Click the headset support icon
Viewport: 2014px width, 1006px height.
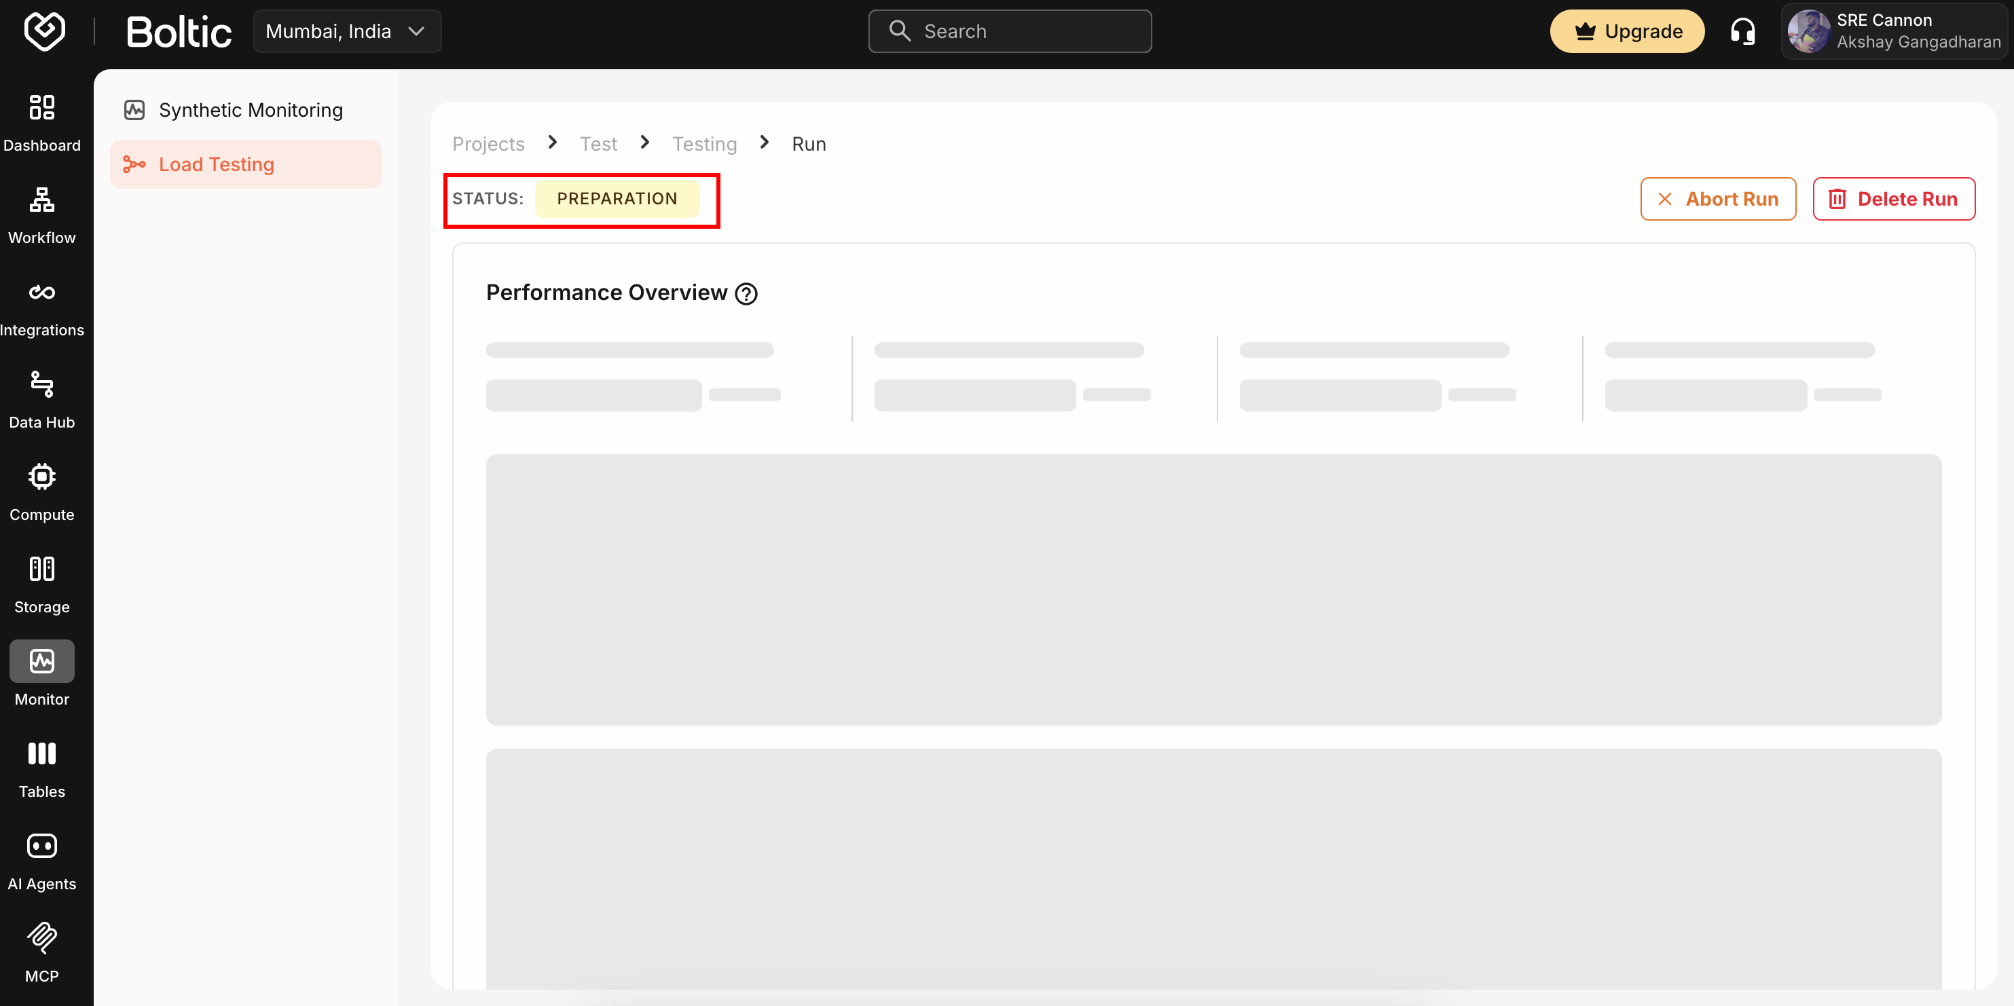click(1742, 31)
